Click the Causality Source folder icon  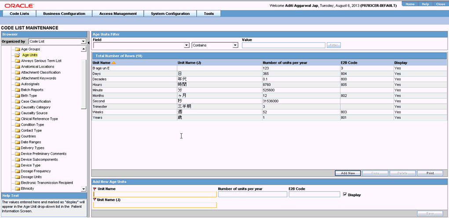[17, 113]
